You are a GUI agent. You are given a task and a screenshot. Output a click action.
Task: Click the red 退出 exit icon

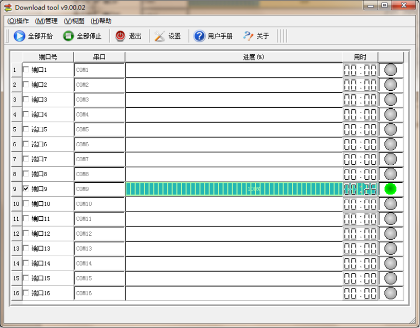tap(120, 36)
